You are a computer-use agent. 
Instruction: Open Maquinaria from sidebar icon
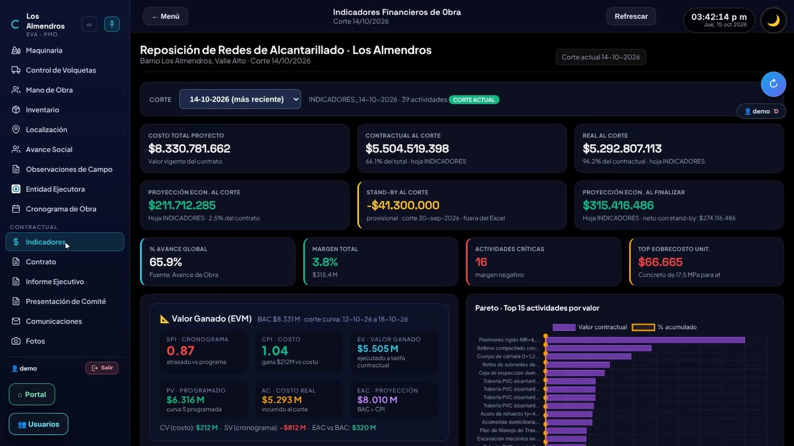tap(16, 50)
